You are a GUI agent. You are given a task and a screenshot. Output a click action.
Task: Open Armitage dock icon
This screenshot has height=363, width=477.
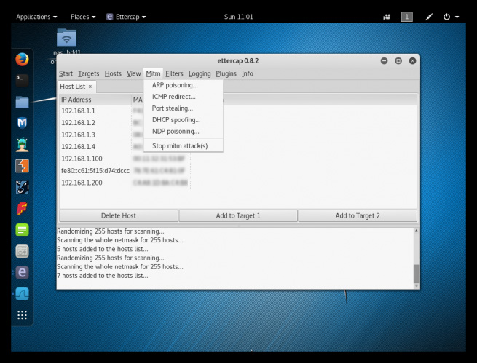tap(22, 145)
